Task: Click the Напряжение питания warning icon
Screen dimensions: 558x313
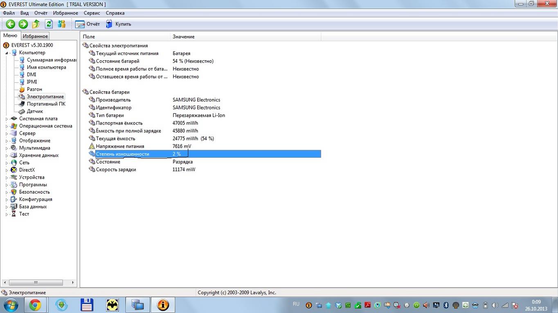Action: pos(92,146)
